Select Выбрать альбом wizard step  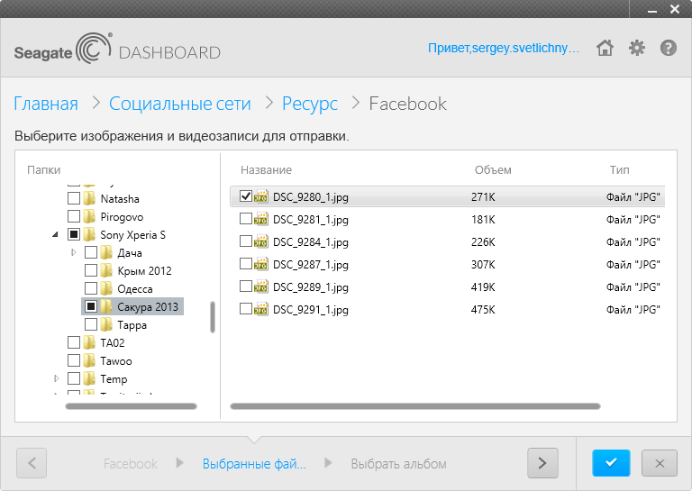pyautogui.click(x=398, y=464)
